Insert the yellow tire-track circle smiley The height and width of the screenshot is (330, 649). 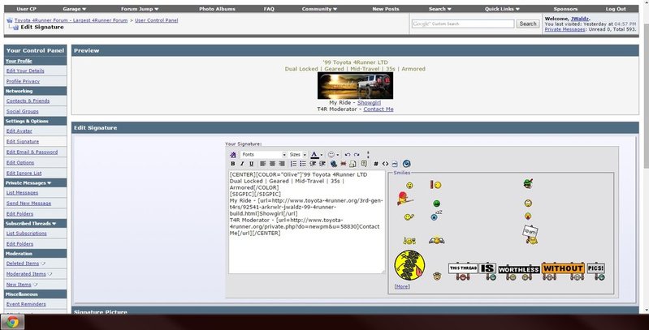(x=409, y=265)
